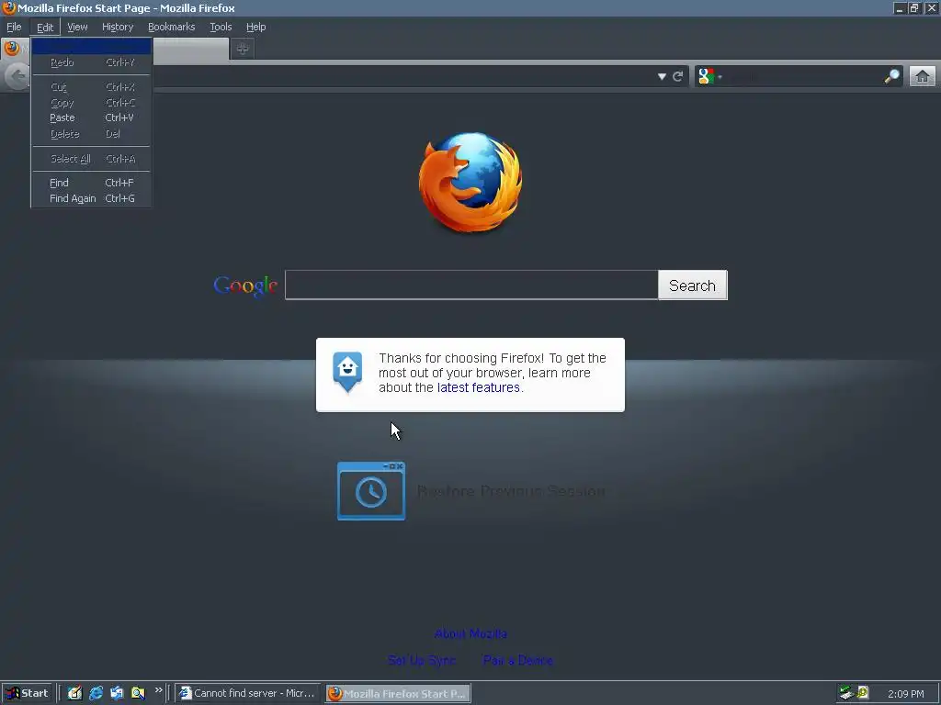Select the highlighted top Edit menu entry
This screenshot has width=941, height=705.
click(x=91, y=46)
